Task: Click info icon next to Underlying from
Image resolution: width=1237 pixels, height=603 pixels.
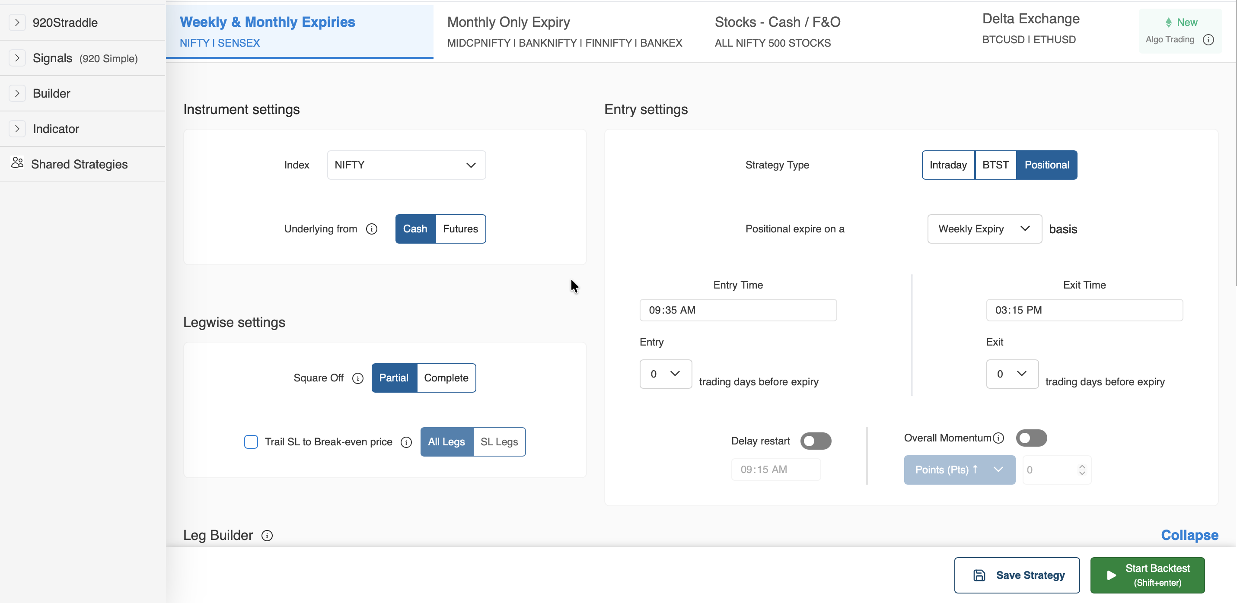Action: point(372,229)
